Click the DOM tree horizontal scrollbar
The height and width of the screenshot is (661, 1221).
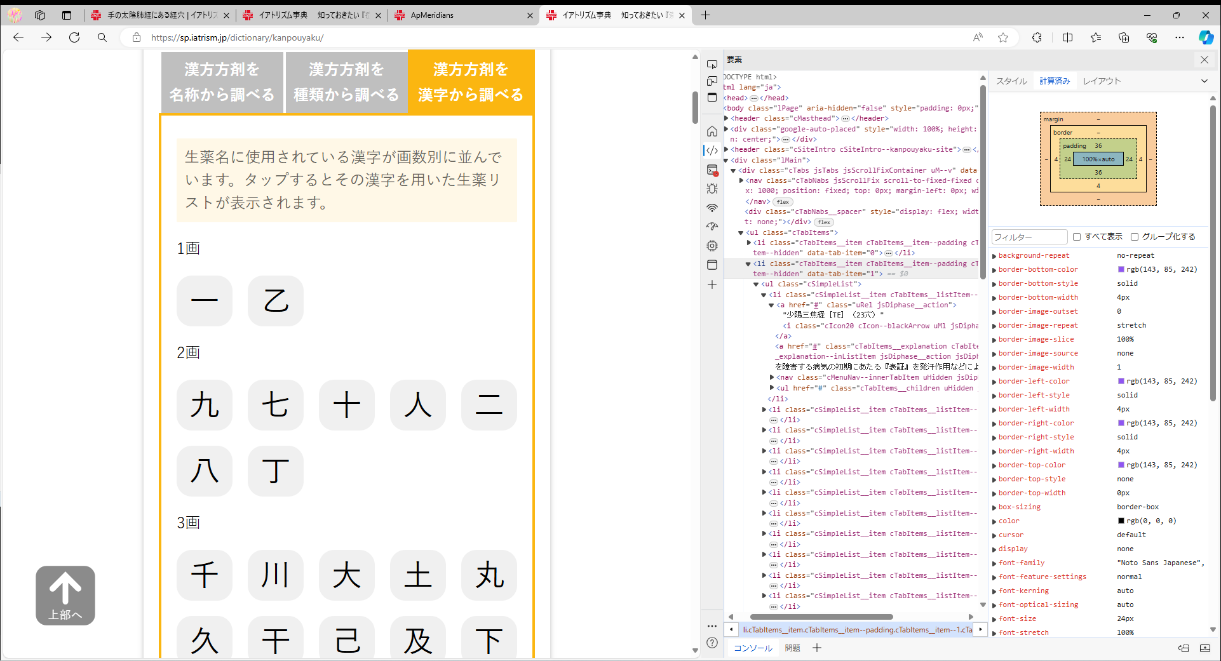(821, 617)
